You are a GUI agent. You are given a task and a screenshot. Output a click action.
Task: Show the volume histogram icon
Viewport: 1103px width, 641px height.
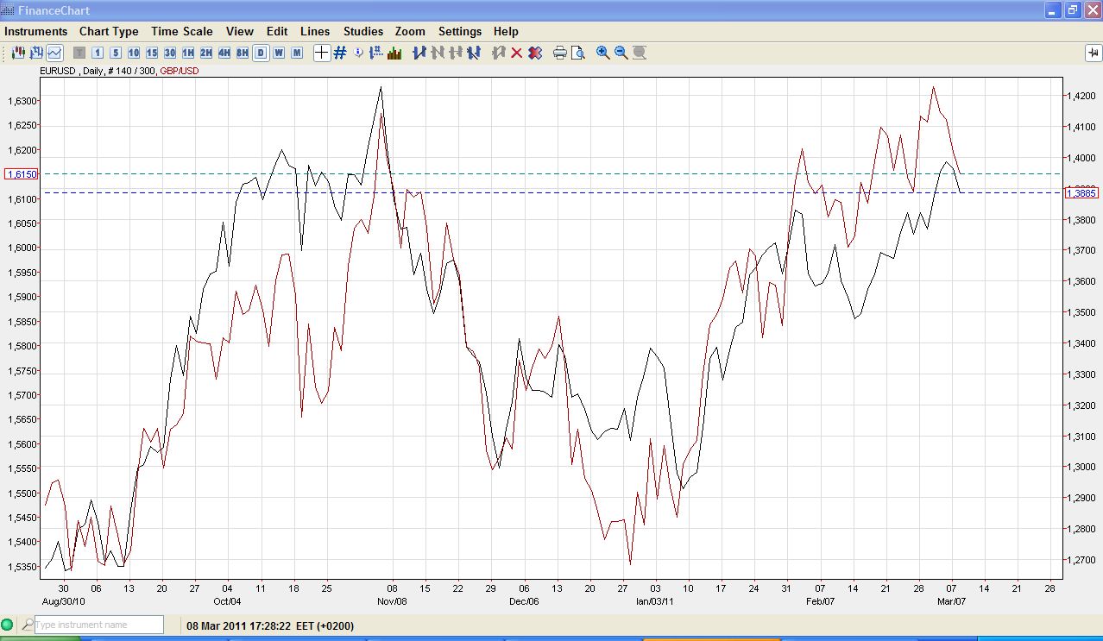click(x=394, y=53)
